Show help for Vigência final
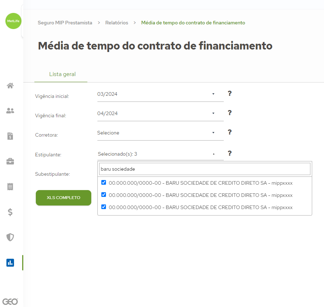The height and width of the screenshot is (307, 324). [x=229, y=113]
